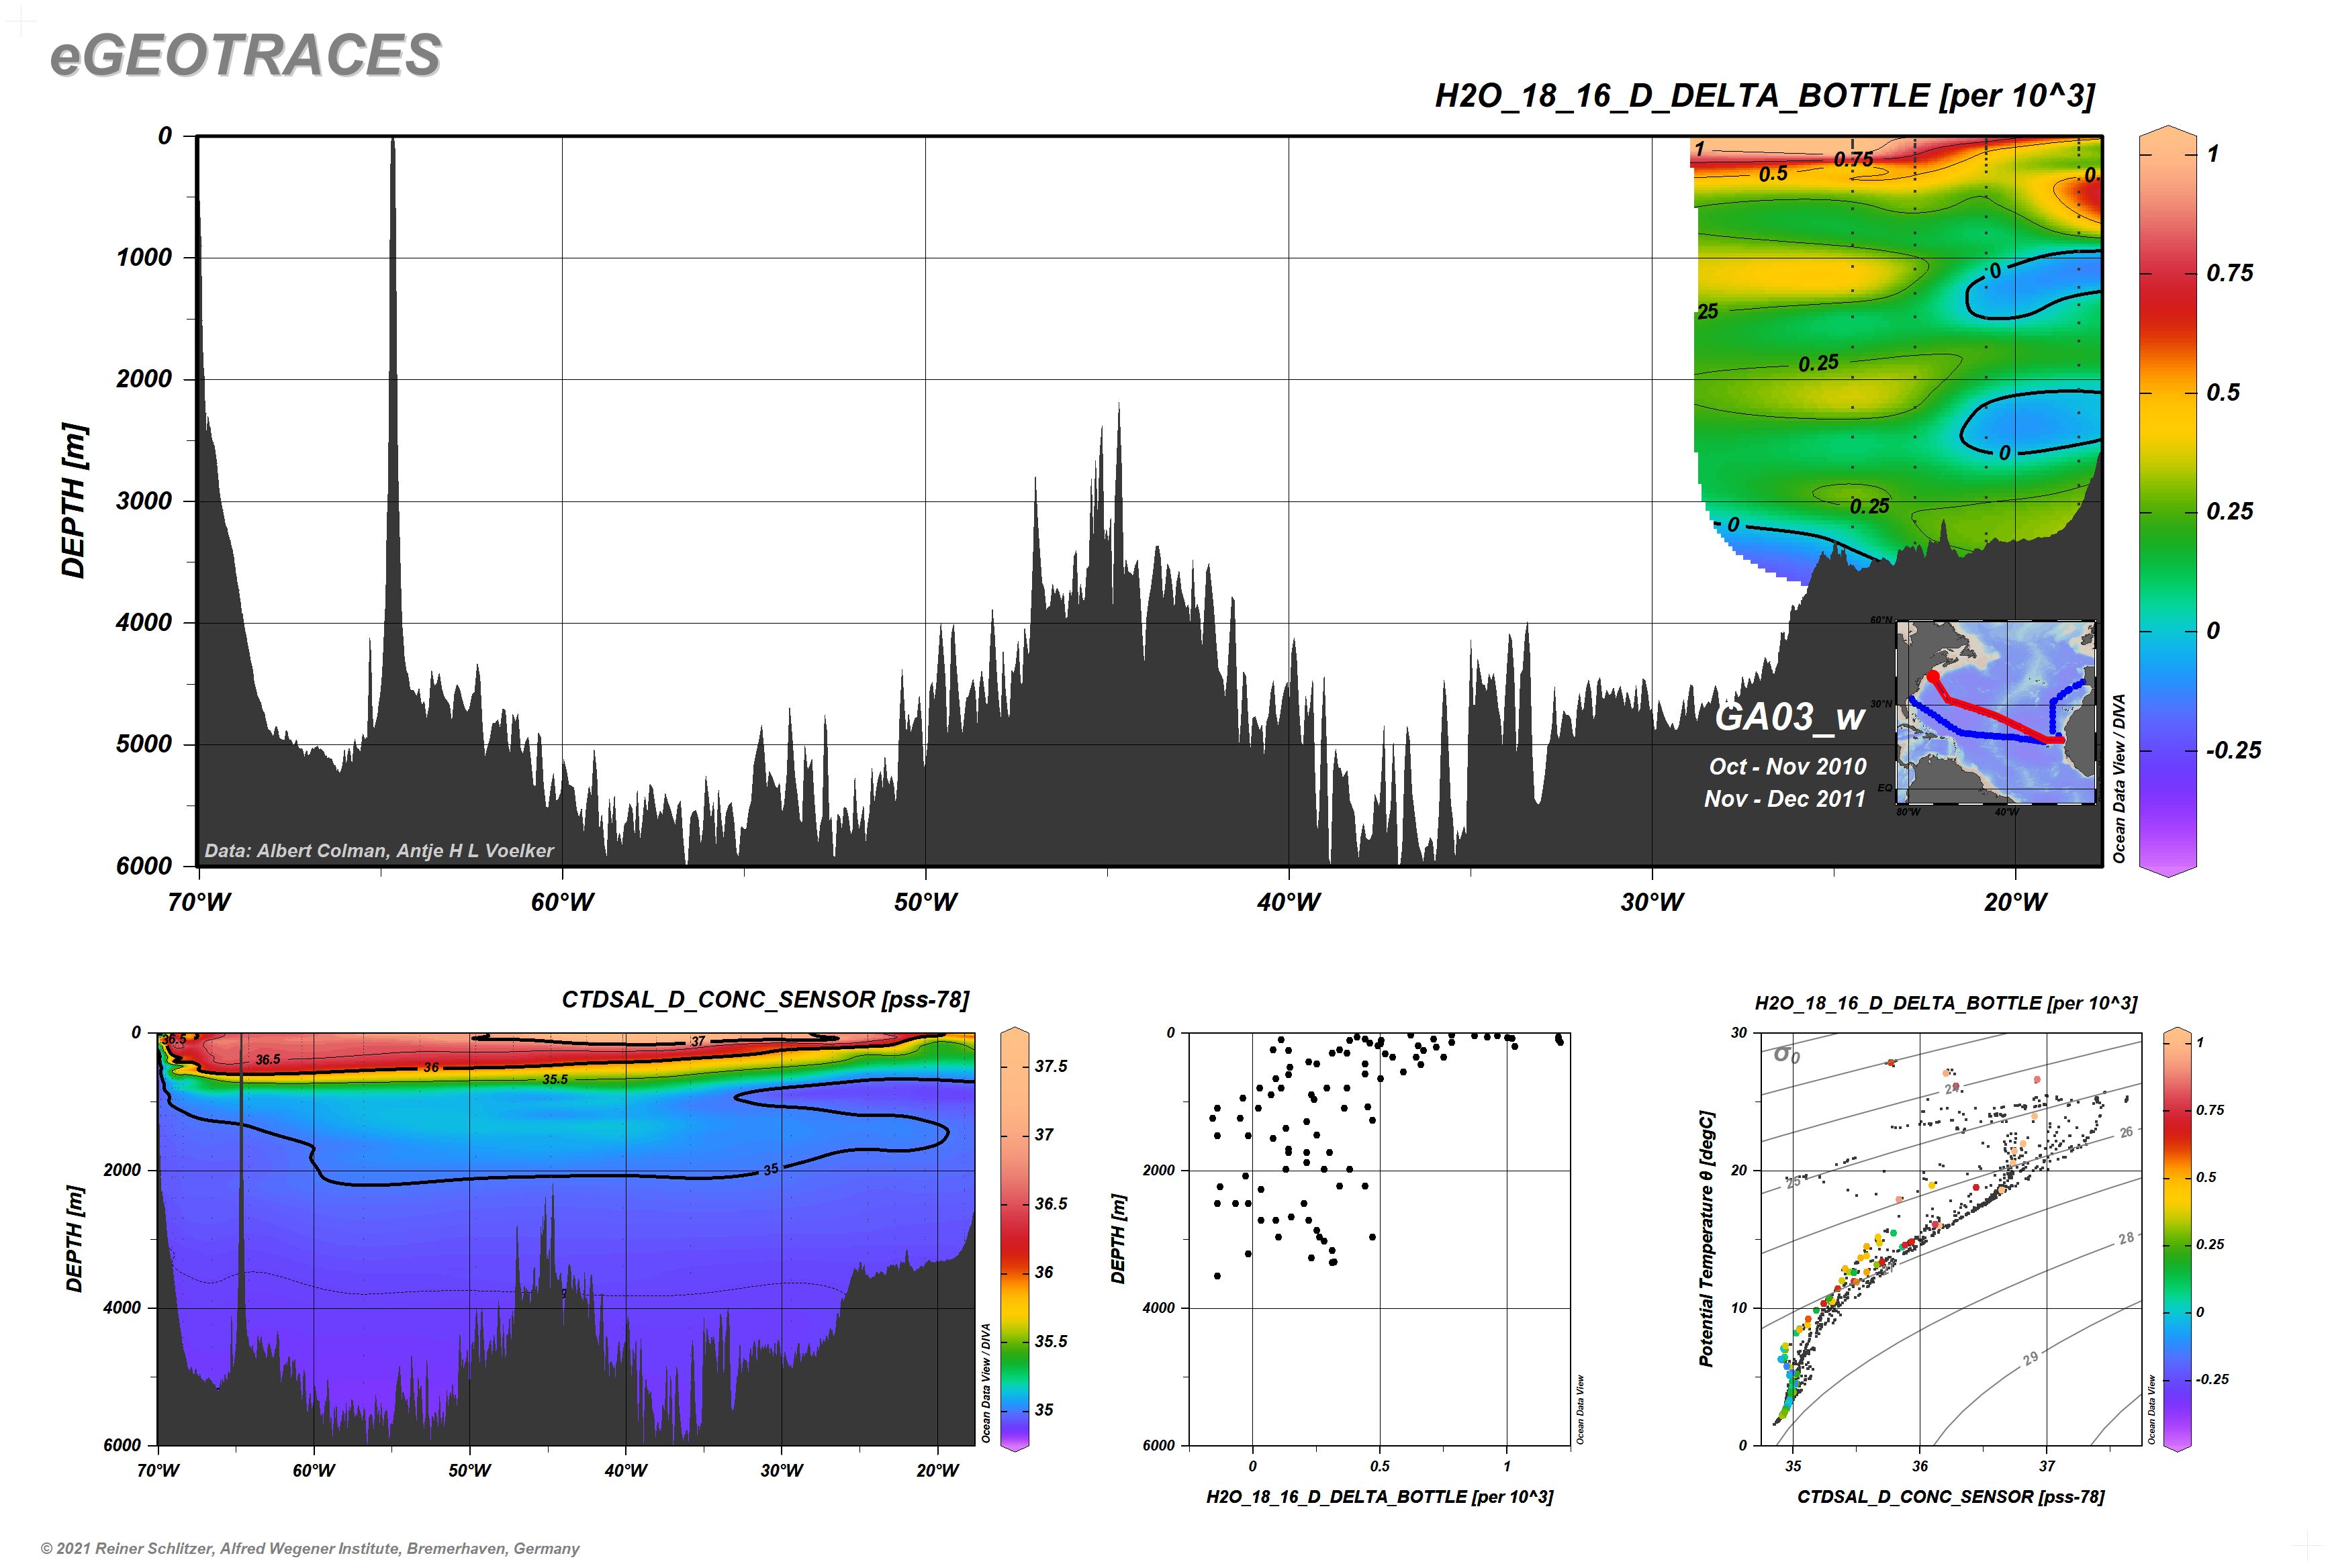The height and width of the screenshot is (1568, 2328).
Task: Click the T-S diagram color bar
Action: click(2177, 1239)
